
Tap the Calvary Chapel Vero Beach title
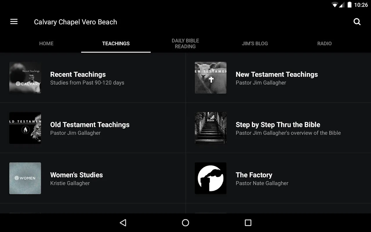click(x=75, y=22)
